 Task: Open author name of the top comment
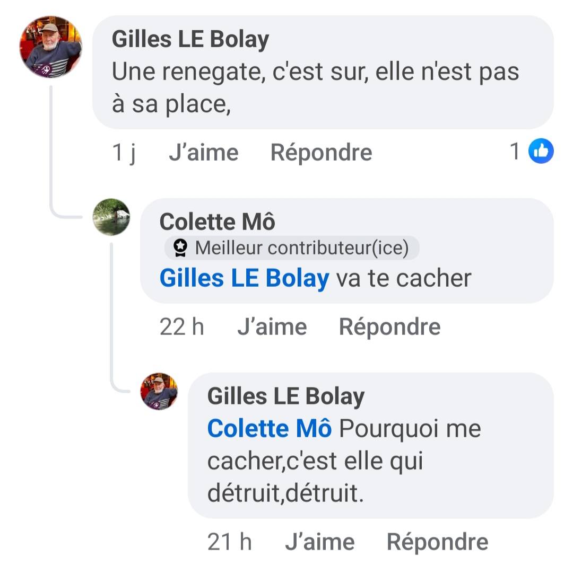(190, 40)
